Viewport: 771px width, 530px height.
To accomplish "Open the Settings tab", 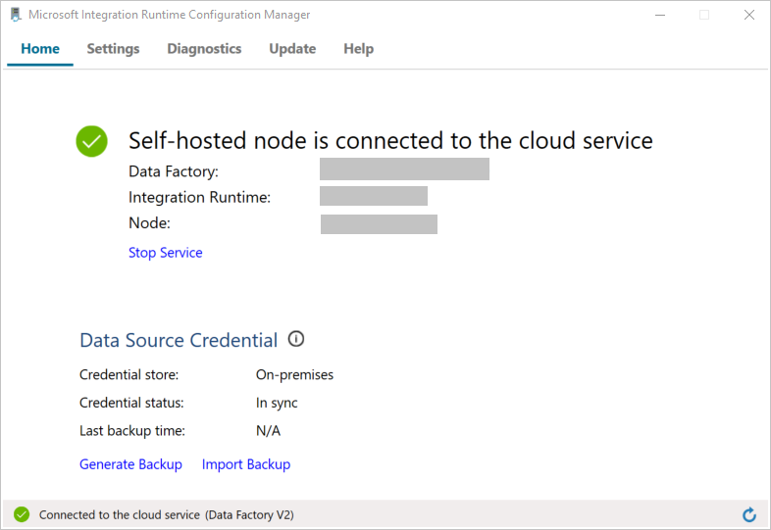I will tap(113, 49).
